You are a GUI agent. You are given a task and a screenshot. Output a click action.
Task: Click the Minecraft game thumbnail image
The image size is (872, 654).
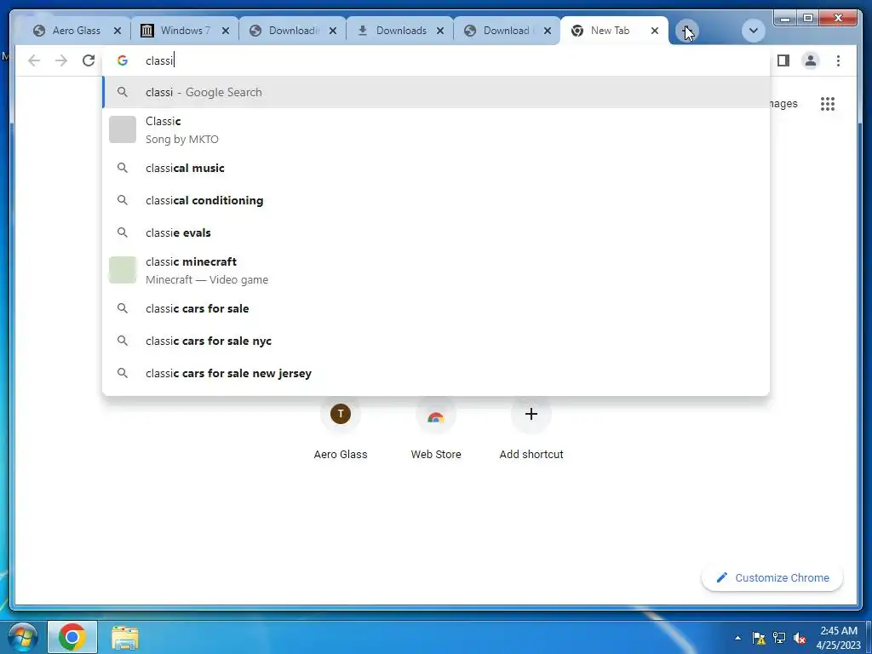(x=123, y=270)
